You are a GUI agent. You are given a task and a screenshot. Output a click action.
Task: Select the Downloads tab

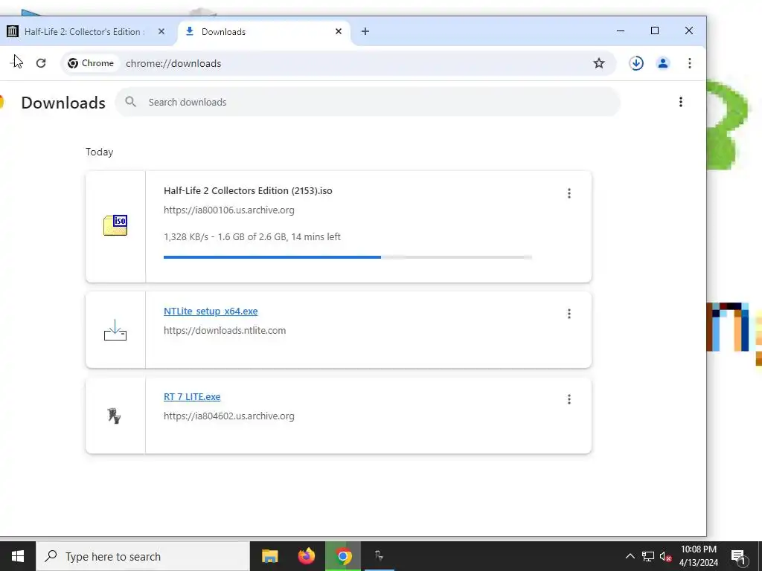point(263,31)
